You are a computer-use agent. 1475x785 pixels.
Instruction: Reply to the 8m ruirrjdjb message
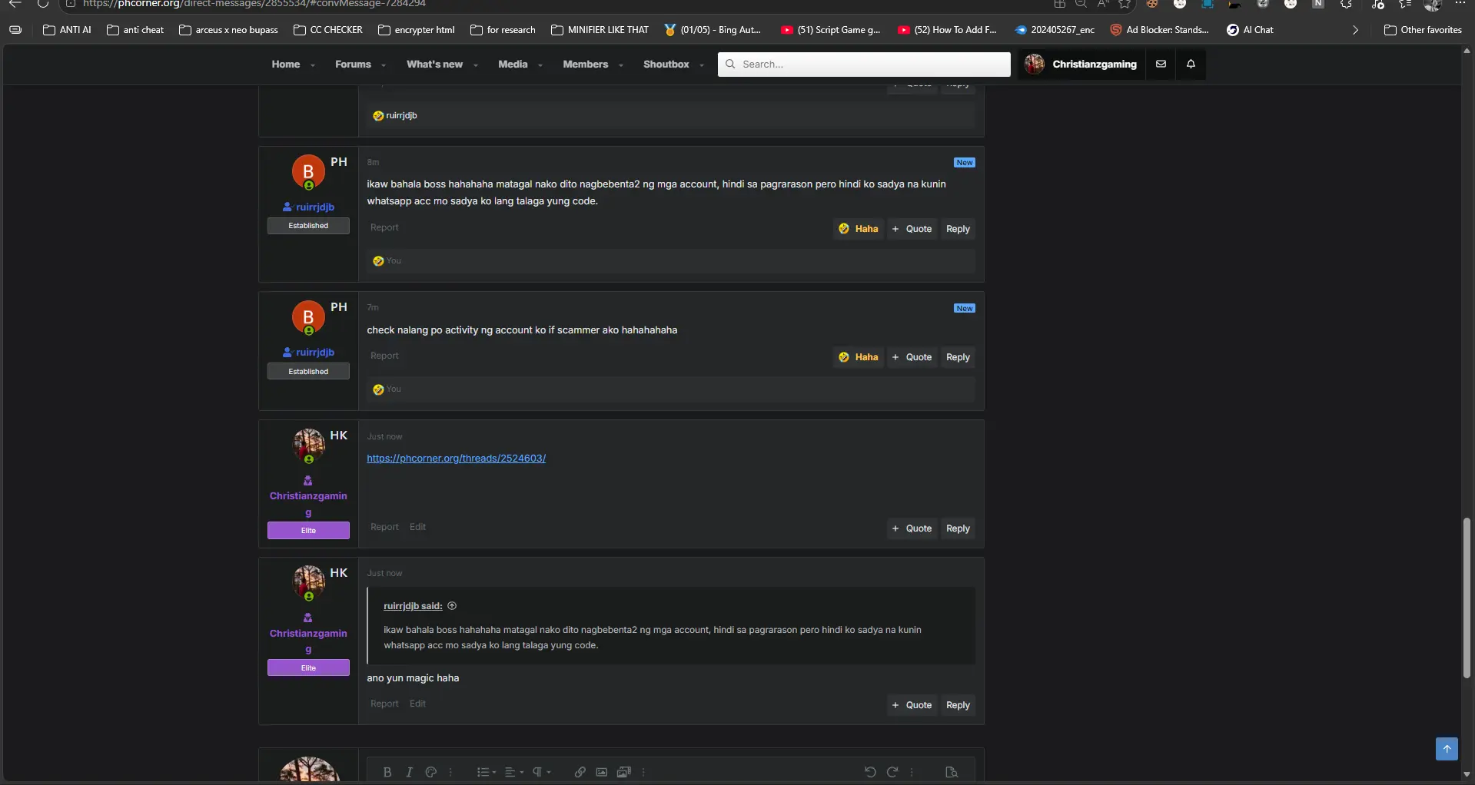[x=958, y=229]
